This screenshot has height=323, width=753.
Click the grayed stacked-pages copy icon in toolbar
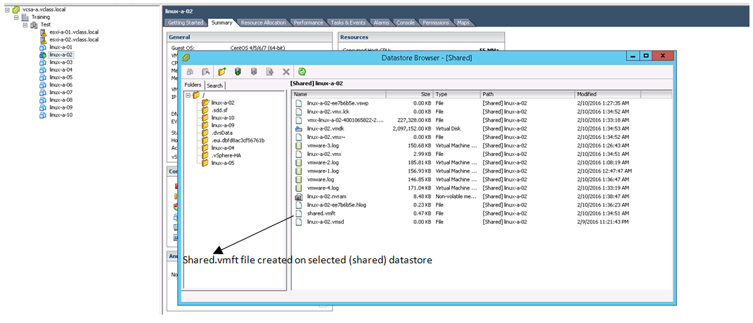pyautogui.click(x=190, y=72)
